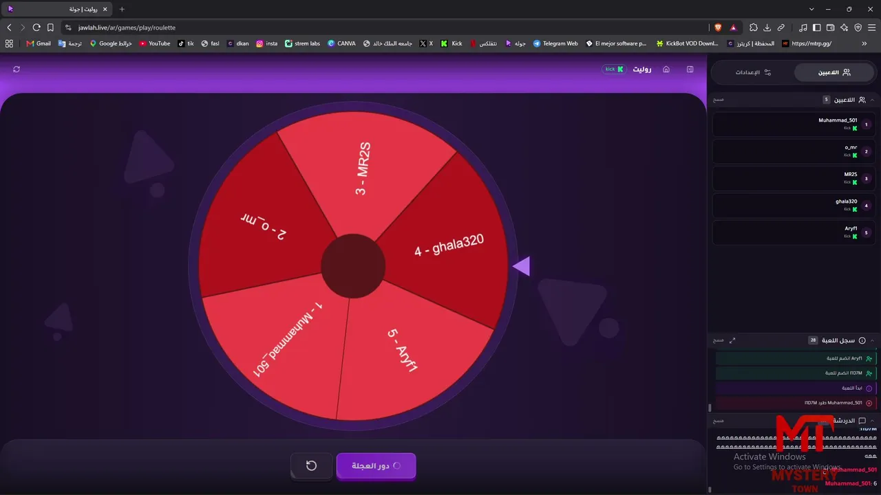Go forward with browser forward arrow
The height and width of the screenshot is (495, 881).
pos(23,27)
